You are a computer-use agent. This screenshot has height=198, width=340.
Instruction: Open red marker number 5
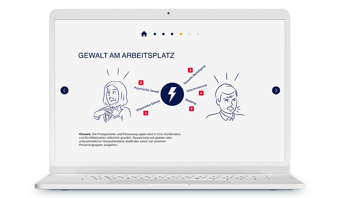192,109
